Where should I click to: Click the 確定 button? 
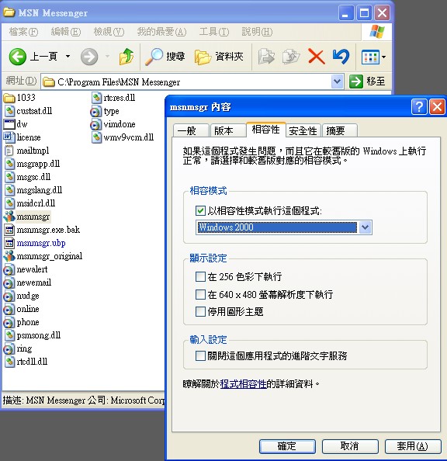287,446
